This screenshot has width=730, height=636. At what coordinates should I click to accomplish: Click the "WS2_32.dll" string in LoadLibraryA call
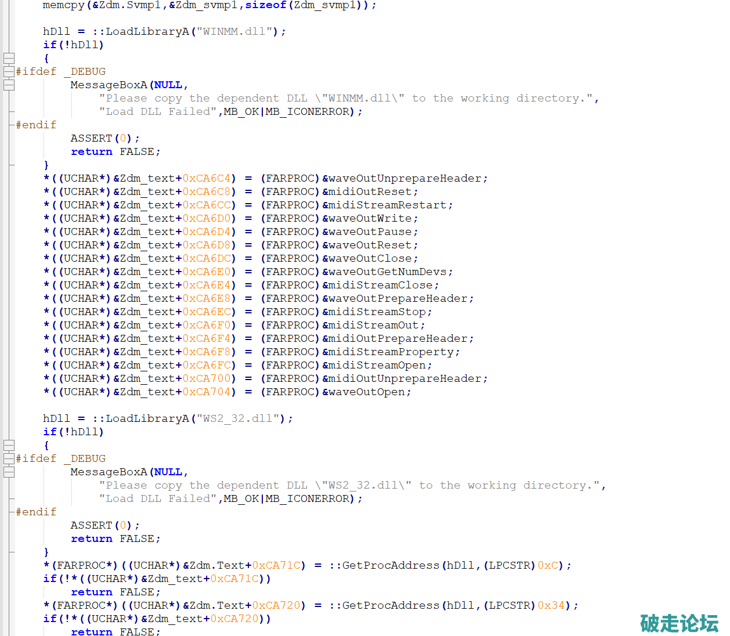pyautogui.click(x=238, y=419)
